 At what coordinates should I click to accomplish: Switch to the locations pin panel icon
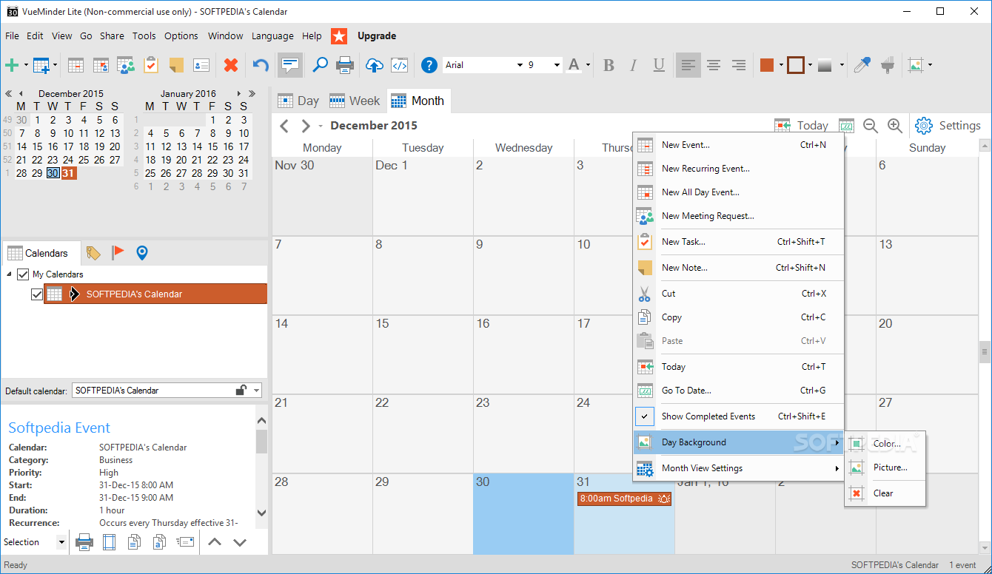tap(142, 253)
